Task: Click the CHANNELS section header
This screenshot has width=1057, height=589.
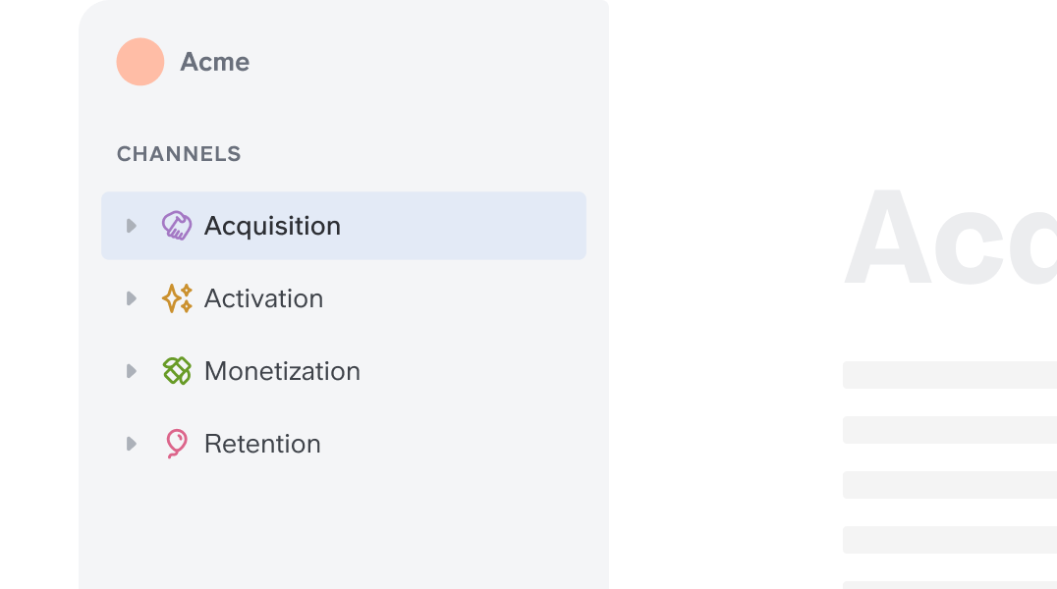Action: 179,154
